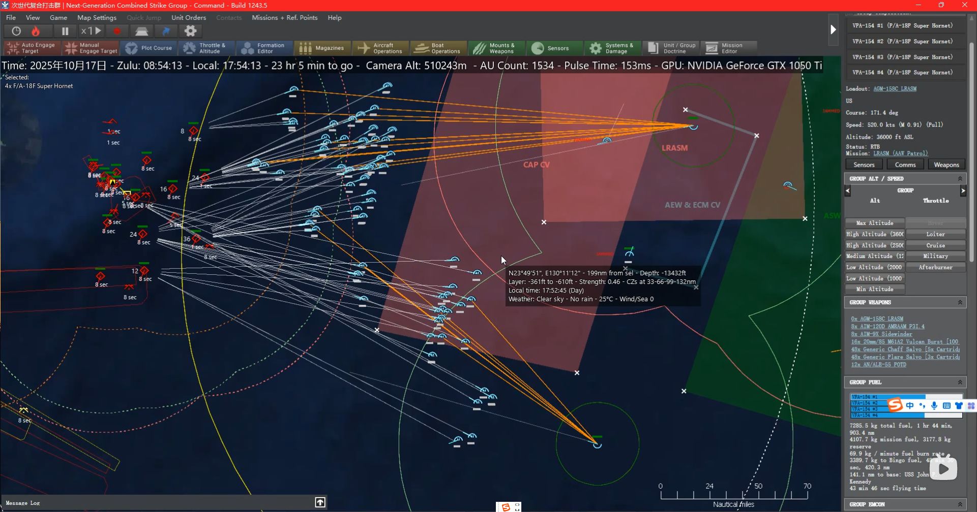This screenshot has width=977, height=512.
Task: Click 8x AIM-9X Sidewinder weapon link
Action: click(881, 334)
